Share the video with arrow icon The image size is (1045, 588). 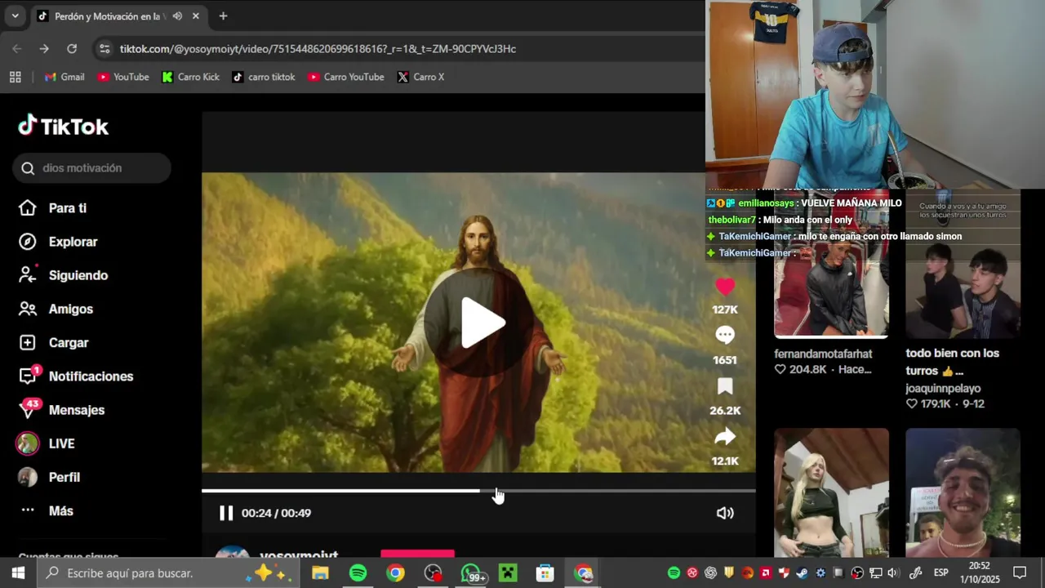coord(725,437)
